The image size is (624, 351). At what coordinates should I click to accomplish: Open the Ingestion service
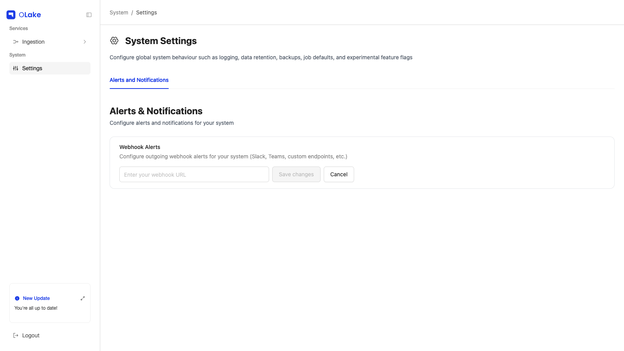pos(50,42)
